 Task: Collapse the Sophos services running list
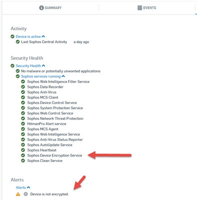coord(63,76)
